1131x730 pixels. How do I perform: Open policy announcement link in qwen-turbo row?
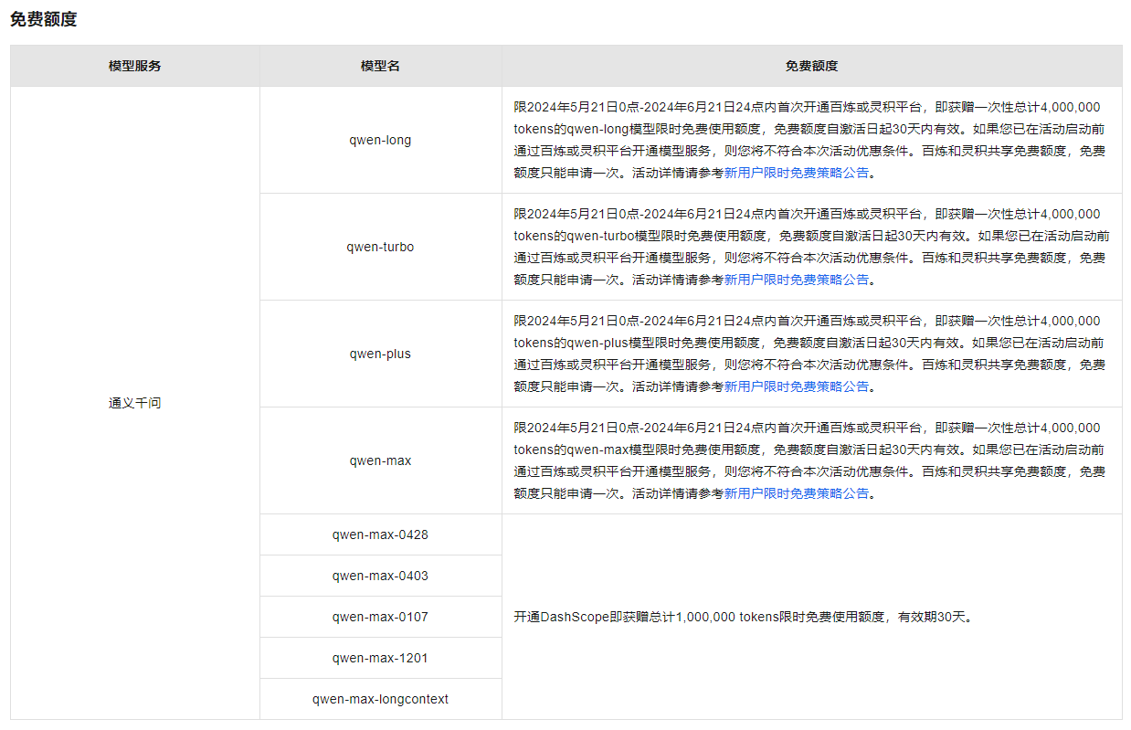(x=796, y=280)
